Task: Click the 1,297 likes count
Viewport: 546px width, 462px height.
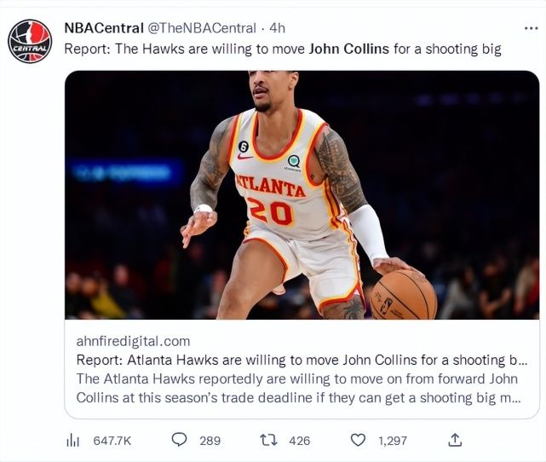Action: tap(393, 441)
